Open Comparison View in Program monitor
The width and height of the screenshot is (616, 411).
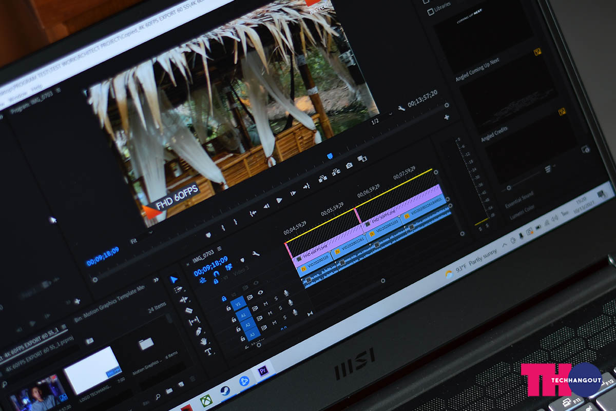(x=362, y=159)
